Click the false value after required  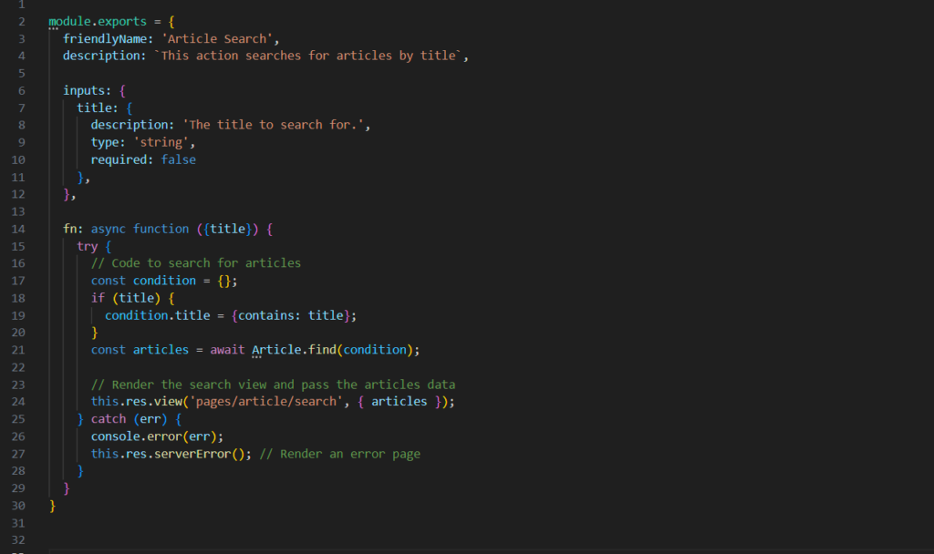coord(178,159)
